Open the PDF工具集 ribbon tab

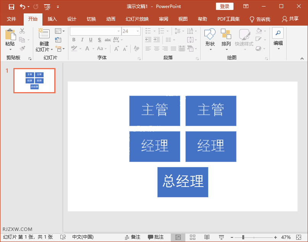pos(228,18)
